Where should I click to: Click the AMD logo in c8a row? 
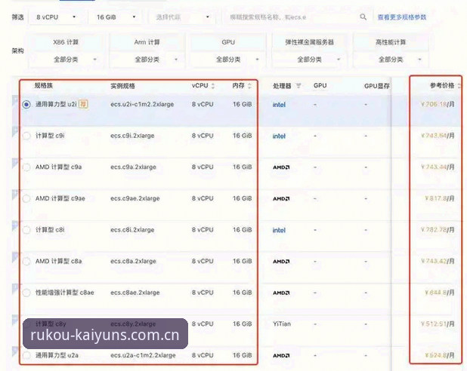pyautogui.click(x=281, y=262)
